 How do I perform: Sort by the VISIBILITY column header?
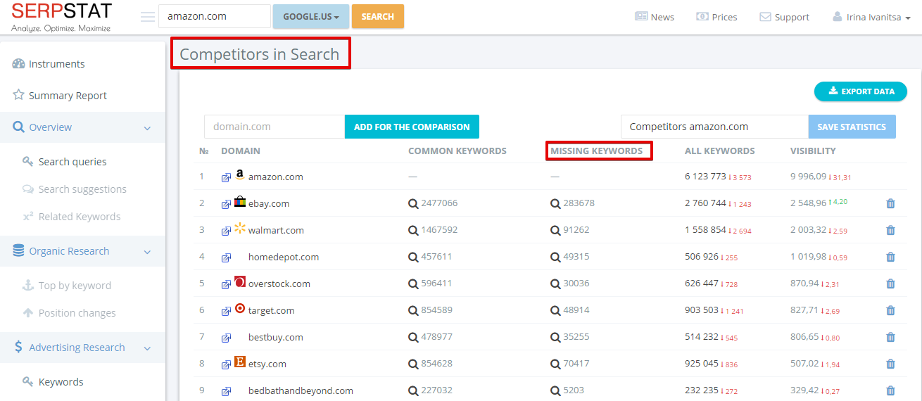[813, 151]
